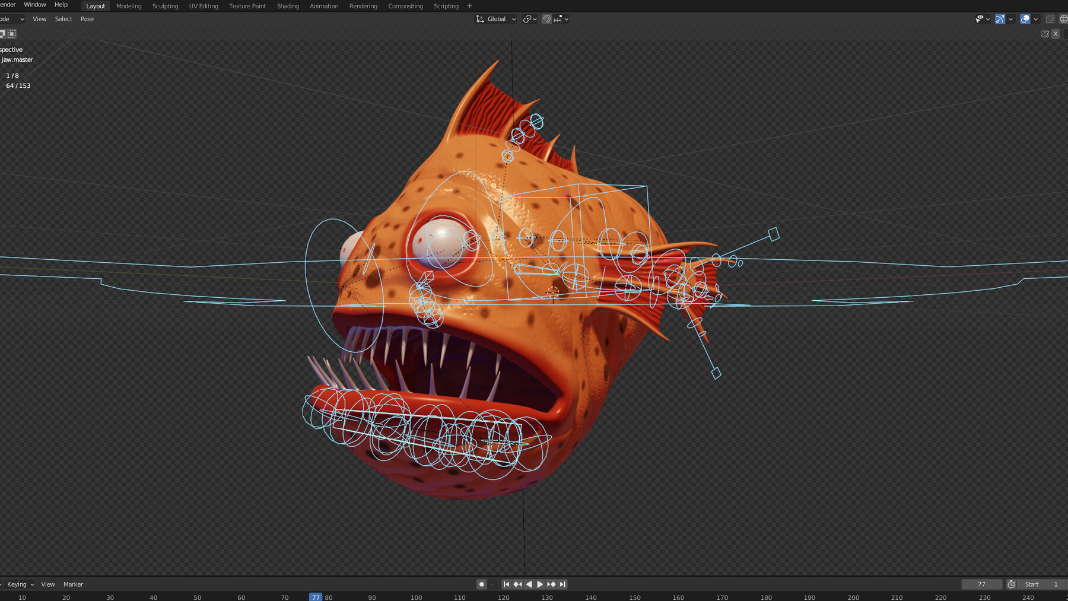Viewport: 1068px width, 601px height.
Task: Open the object mode selector dropdown
Action: coord(12,18)
